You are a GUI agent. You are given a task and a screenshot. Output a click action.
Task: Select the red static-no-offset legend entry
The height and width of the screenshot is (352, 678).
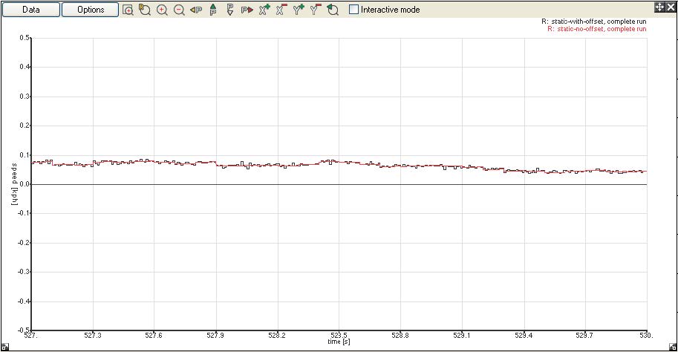tap(596, 29)
